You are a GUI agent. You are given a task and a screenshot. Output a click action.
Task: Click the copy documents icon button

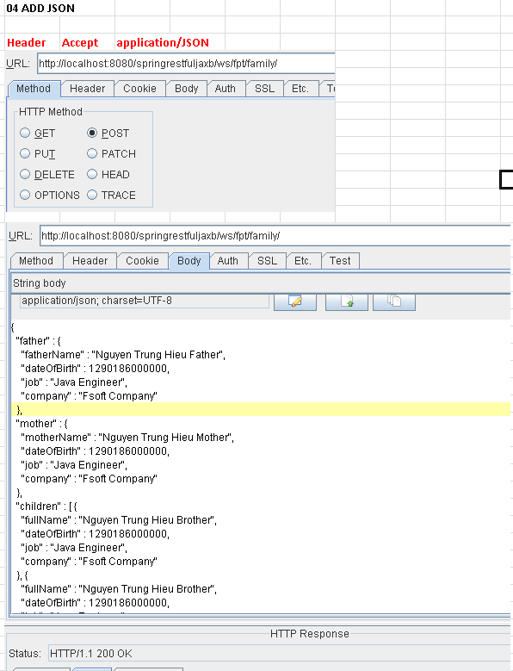click(x=393, y=301)
